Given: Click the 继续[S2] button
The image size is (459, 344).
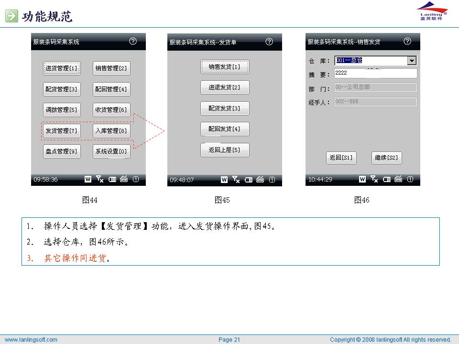Looking at the screenshot, I should click(x=386, y=158).
